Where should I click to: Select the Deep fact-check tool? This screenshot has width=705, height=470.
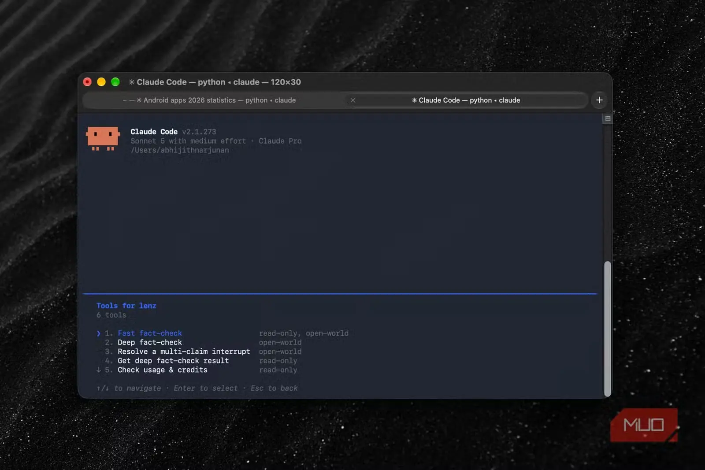[150, 343]
